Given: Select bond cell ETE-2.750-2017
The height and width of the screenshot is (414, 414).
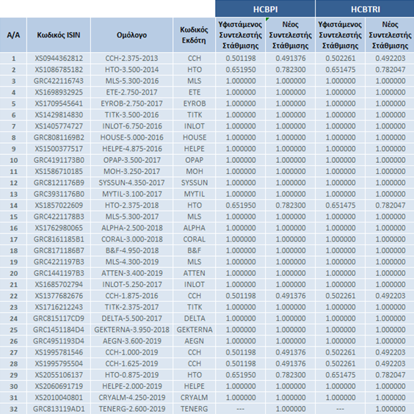Looking at the screenshot, I should (131, 92).
